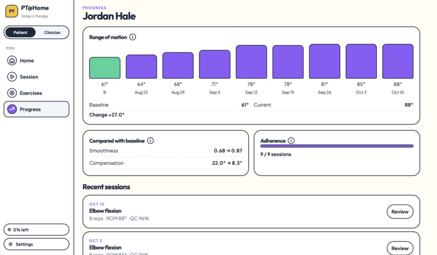Select the Sep 12 bar
The width and height of the screenshot is (437, 255).
tap(252, 62)
